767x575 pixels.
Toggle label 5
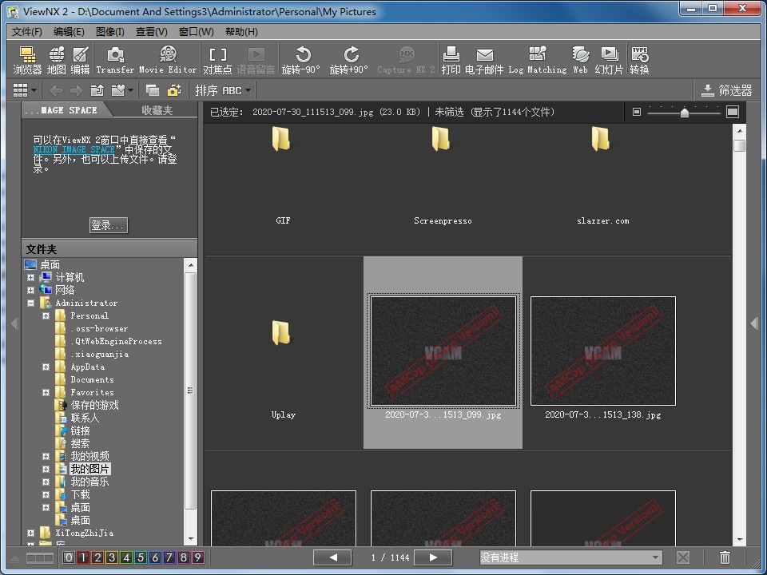point(141,557)
